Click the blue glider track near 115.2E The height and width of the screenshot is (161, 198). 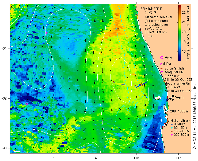141,85
